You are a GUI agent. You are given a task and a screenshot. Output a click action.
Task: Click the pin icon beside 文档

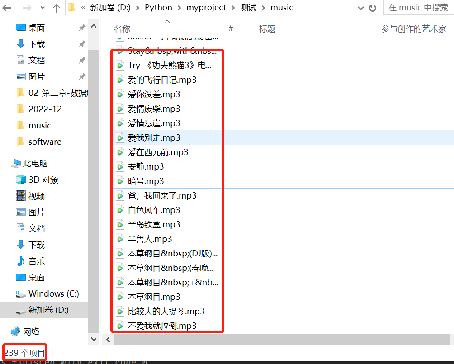tap(82, 60)
